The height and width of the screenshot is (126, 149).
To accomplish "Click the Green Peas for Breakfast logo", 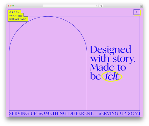I will click(x=18, y=16).
